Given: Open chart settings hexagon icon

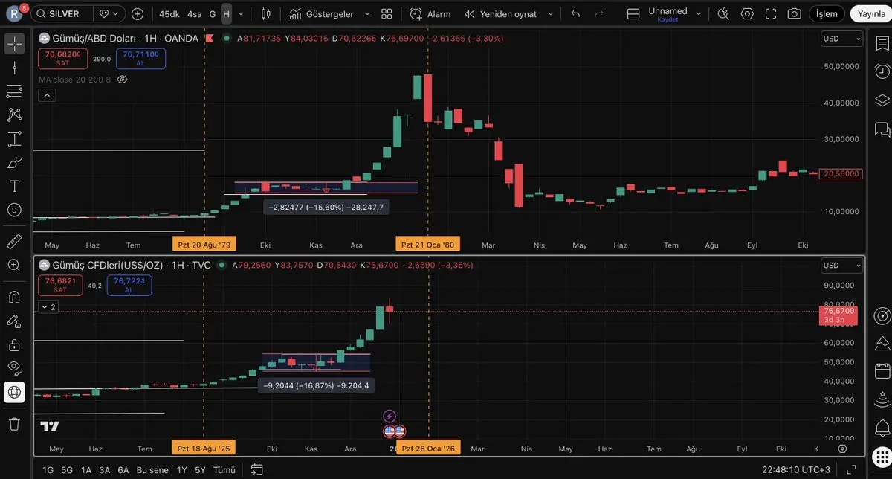Looking at the screenshot, I should pos(747,14).
